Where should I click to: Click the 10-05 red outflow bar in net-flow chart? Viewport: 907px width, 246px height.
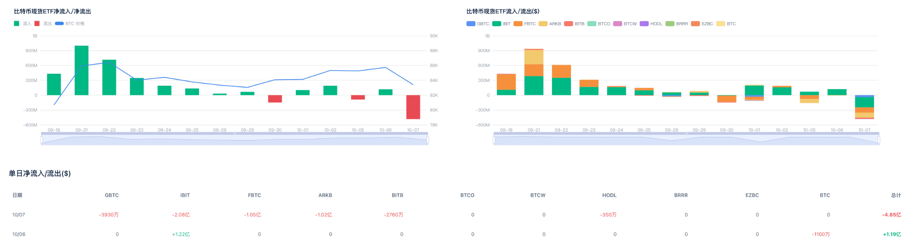tap(358, 97)
